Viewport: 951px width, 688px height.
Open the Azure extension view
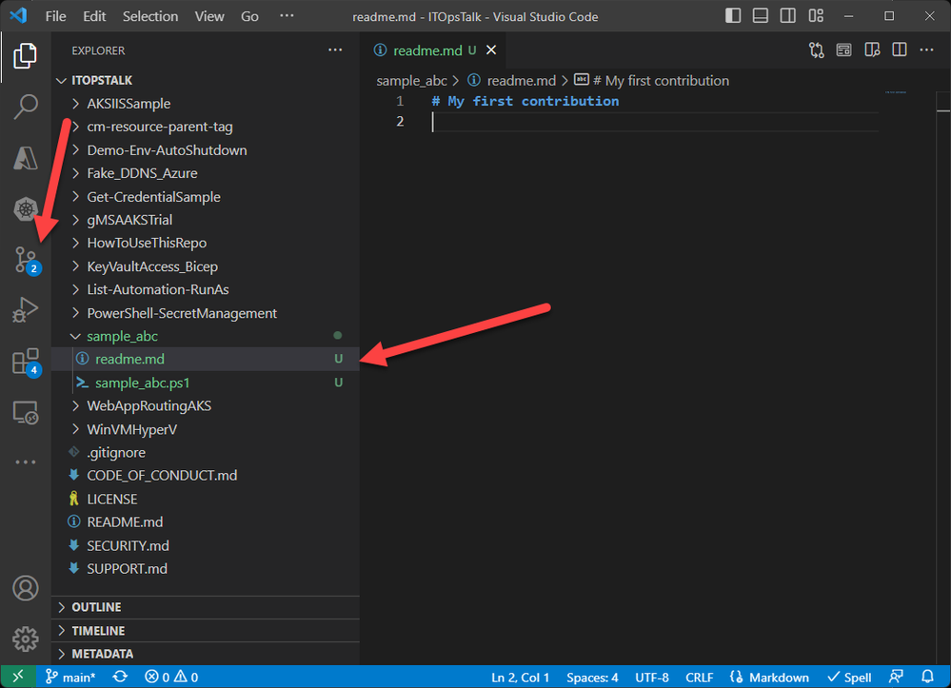click(x=25, y=158)
